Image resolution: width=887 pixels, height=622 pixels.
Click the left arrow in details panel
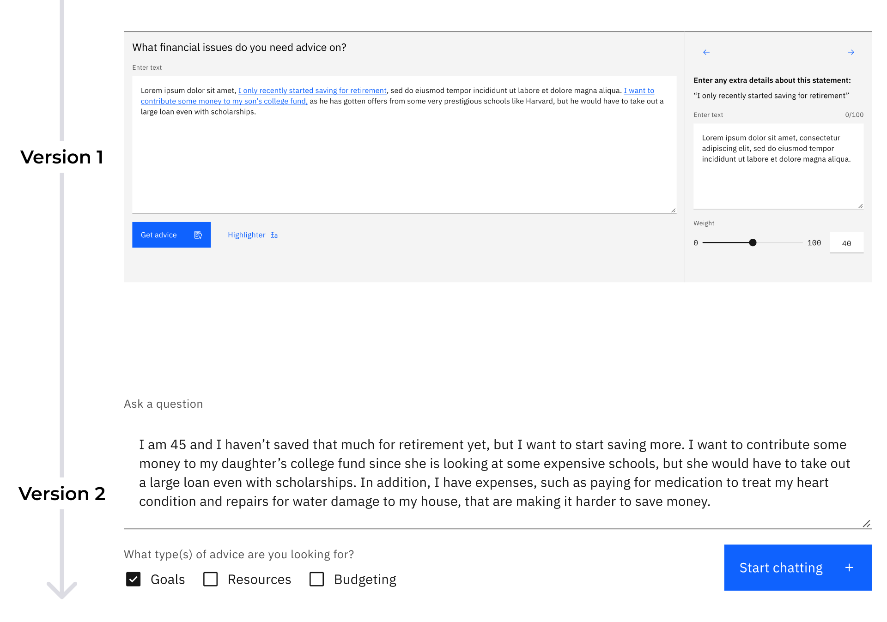click(x=706, y=52)
